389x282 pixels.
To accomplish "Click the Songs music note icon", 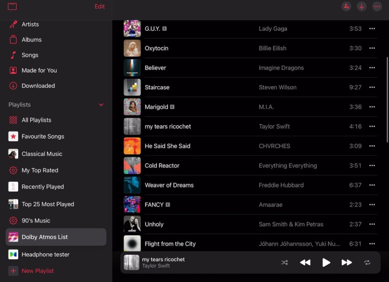I will point(13,55).
